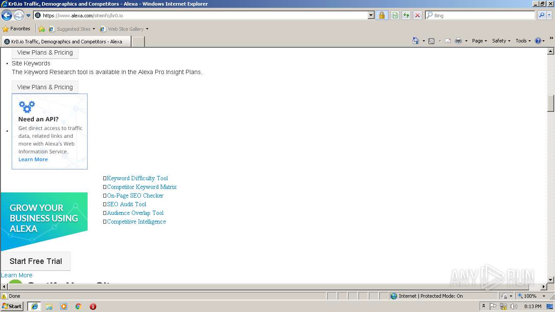The image size is (555, 312).
Task: Click the red Stop loading icon
Action: (418, 15)
